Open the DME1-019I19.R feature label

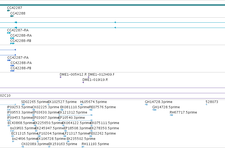click(95, 80)
